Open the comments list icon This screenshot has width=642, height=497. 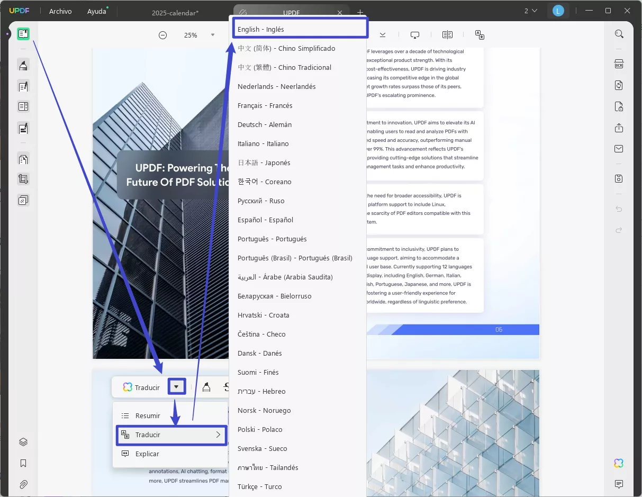coord(619,484)
